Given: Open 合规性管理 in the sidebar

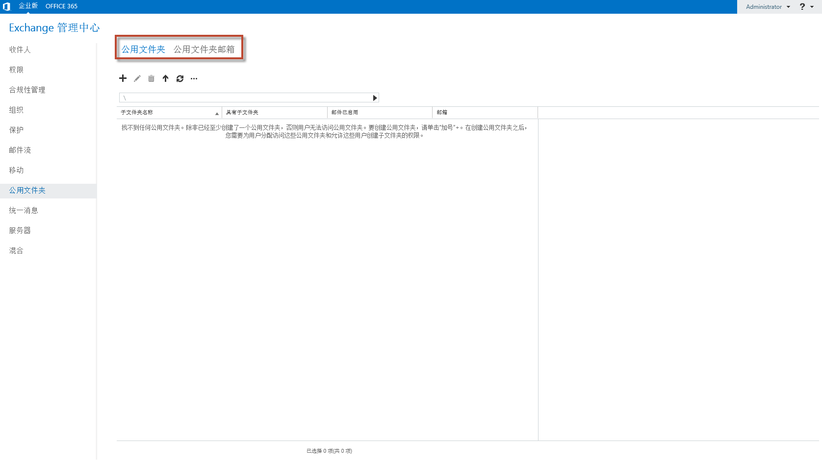Looking at the screenshot, I should [27, 90].
